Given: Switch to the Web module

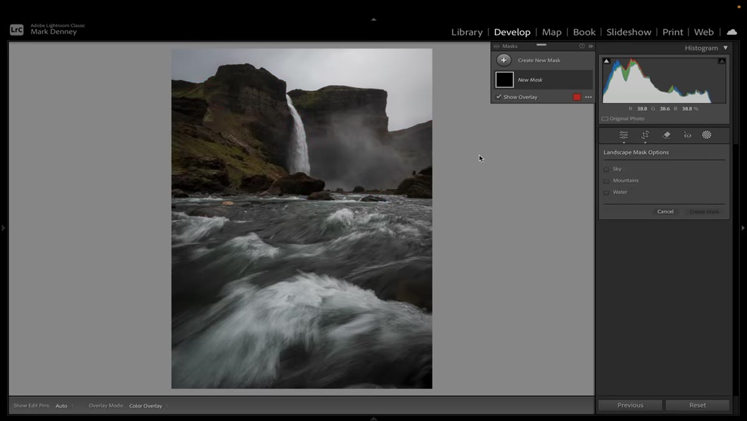Looking at the screenshot, I should pos(704,32).
